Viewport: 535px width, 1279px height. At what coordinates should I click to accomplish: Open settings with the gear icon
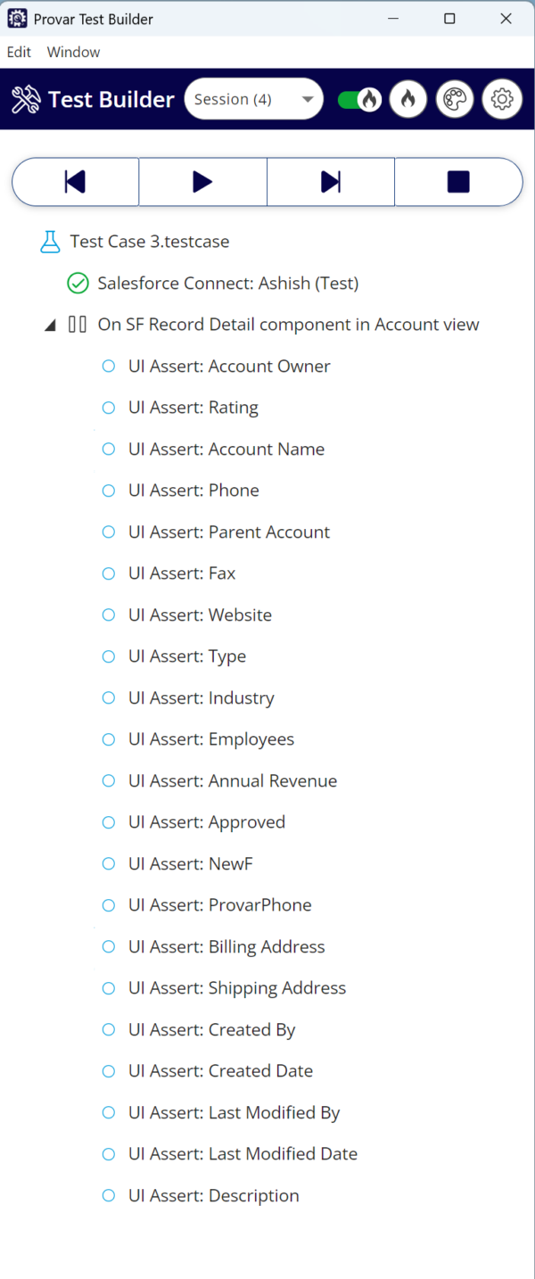[502, 100]
